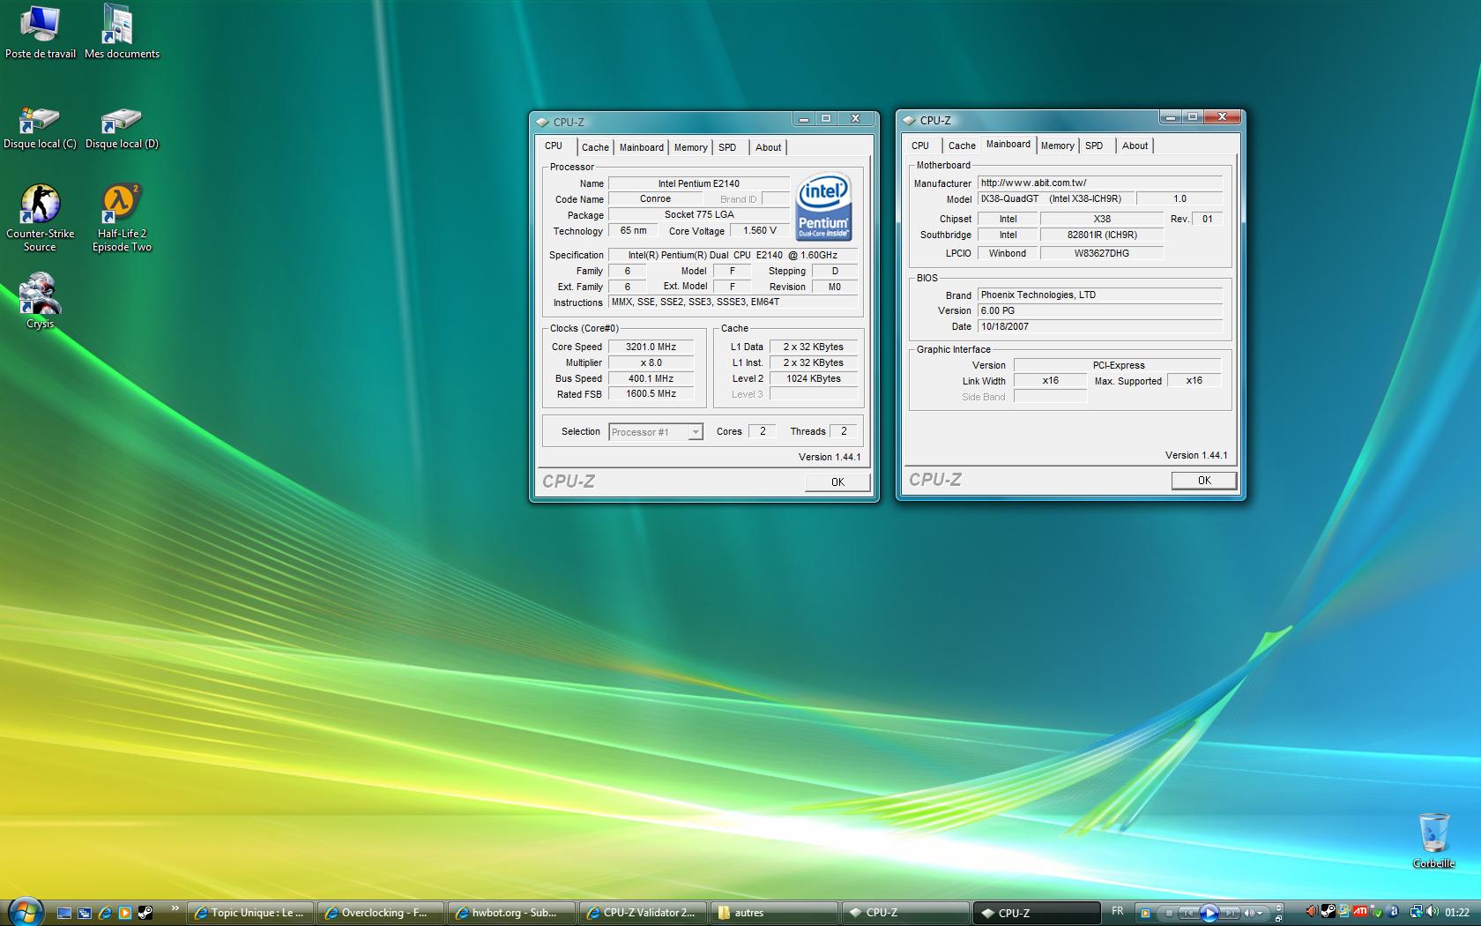
Task: Expand the quick launch overflow chevron
Action: coord(175,907)
